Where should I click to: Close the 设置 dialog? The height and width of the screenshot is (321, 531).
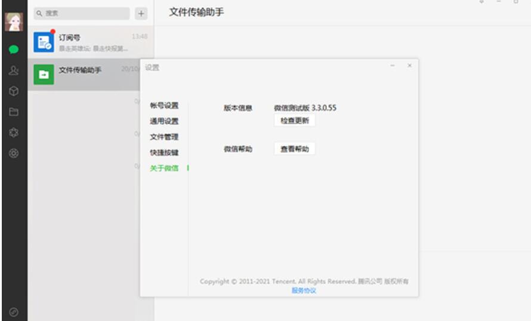(x=409, y=66)
